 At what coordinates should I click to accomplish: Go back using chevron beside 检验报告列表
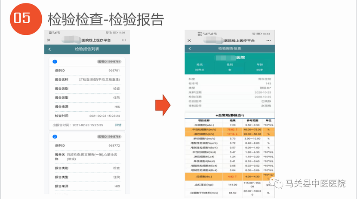point(49,49)
